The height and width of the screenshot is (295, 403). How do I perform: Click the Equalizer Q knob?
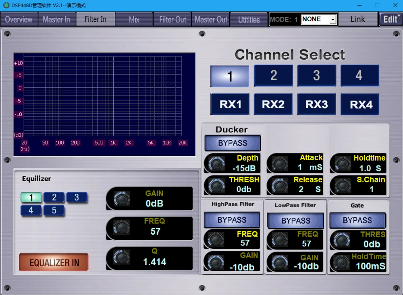(122, 257)
